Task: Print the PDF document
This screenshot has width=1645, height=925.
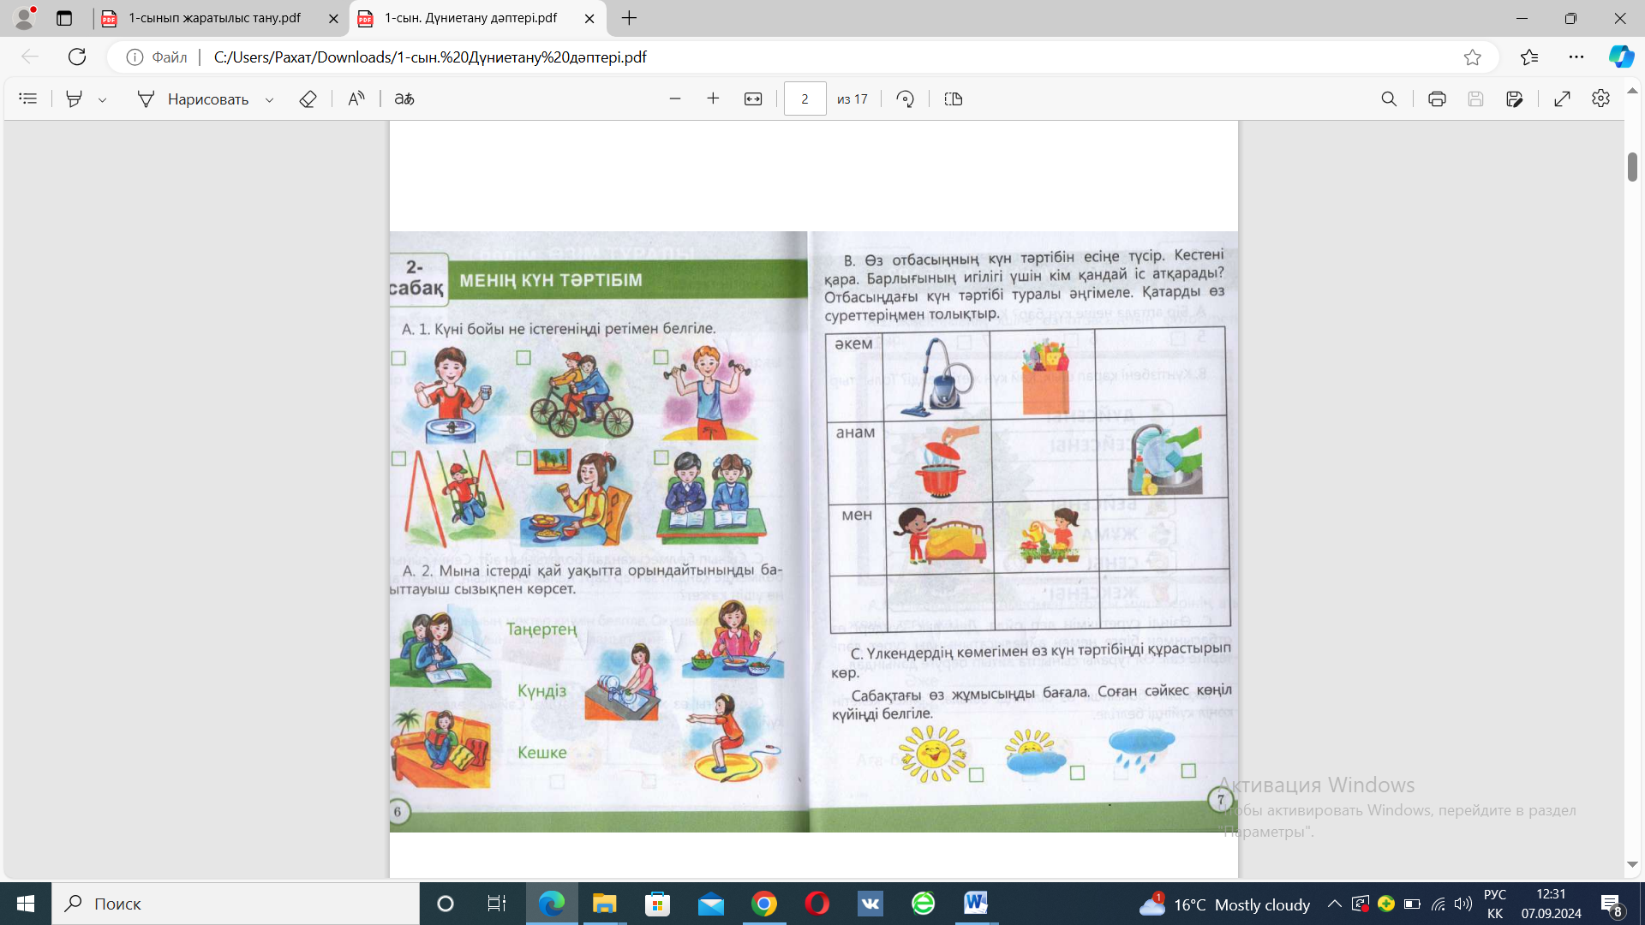Action: tap(1437, 99)
